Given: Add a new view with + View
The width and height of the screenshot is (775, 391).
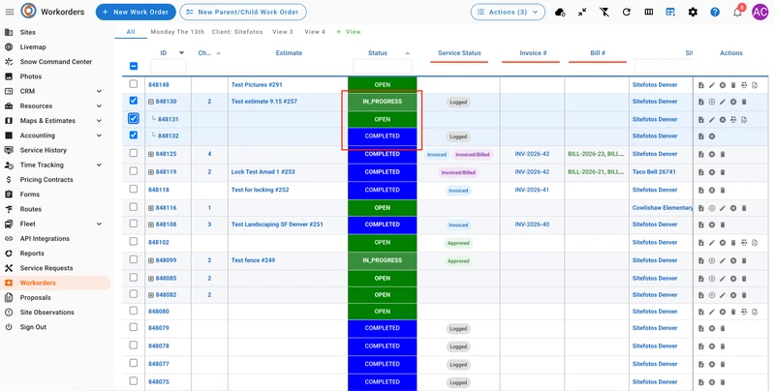Looking at the screenshot, I should coord(349,32).
